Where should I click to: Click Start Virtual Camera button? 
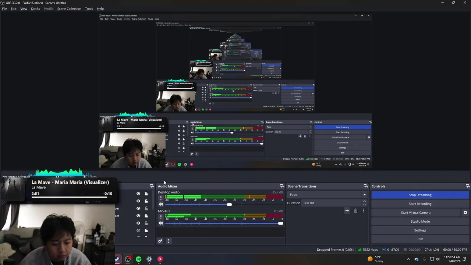(x=415, y=212)
